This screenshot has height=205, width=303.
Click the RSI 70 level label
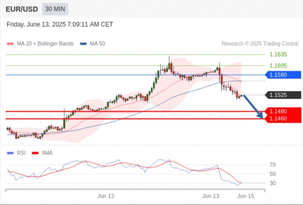[x=273, y=165]
